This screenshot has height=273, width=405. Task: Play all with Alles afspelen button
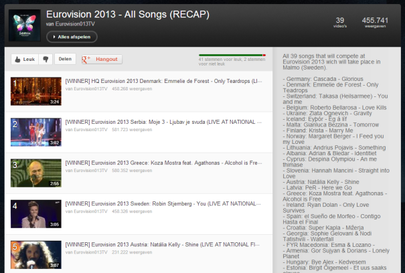72,37
